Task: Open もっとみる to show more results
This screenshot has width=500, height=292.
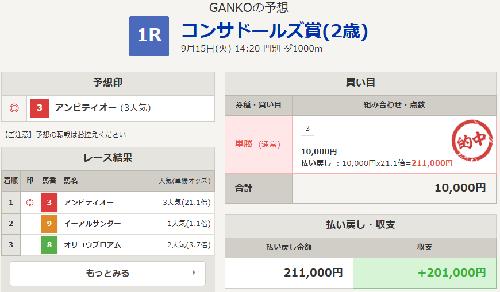Action: point(108,274)
